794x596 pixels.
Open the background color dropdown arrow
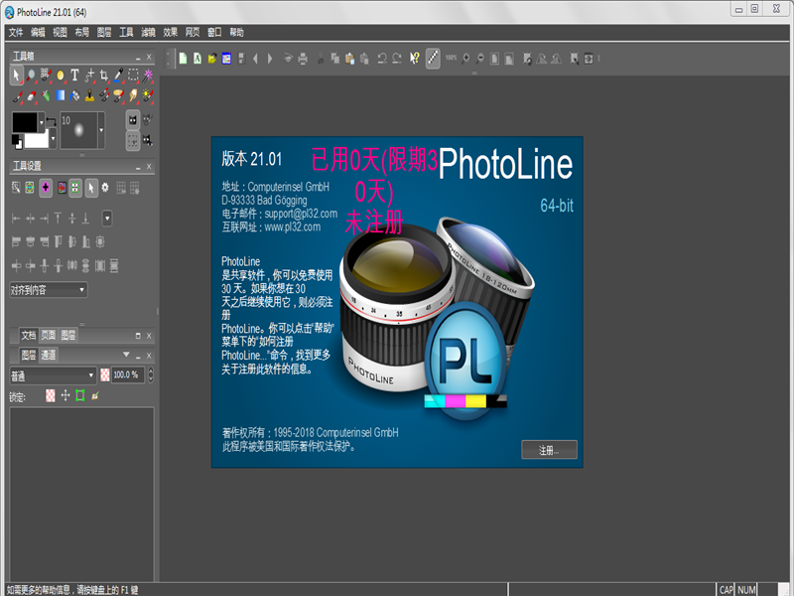point(53,138)
